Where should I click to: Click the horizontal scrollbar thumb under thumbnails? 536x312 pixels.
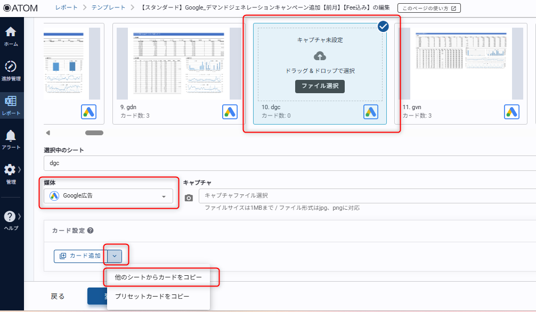point(94,133)
